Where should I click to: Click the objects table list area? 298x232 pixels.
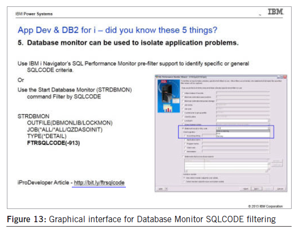point(226,166)
